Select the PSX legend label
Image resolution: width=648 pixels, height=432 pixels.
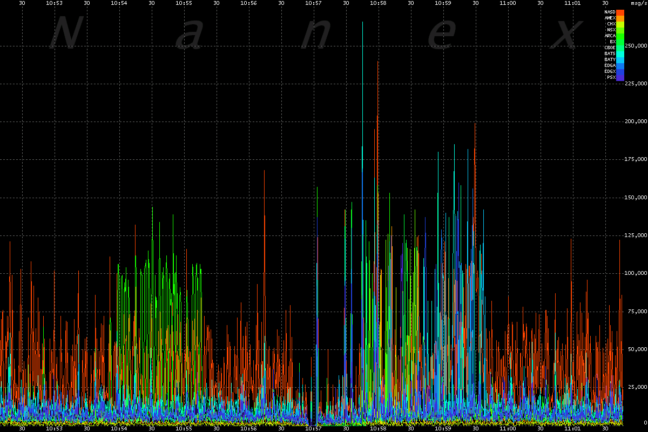click(x=612, y=77)
